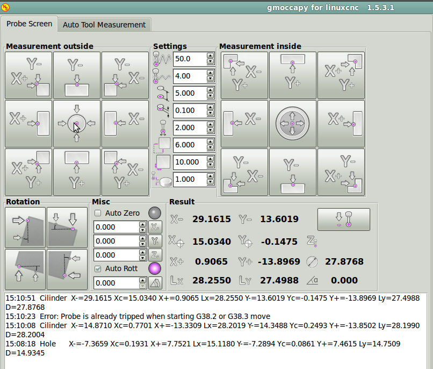Probe inside left wall X- button

tap(244, 124)
